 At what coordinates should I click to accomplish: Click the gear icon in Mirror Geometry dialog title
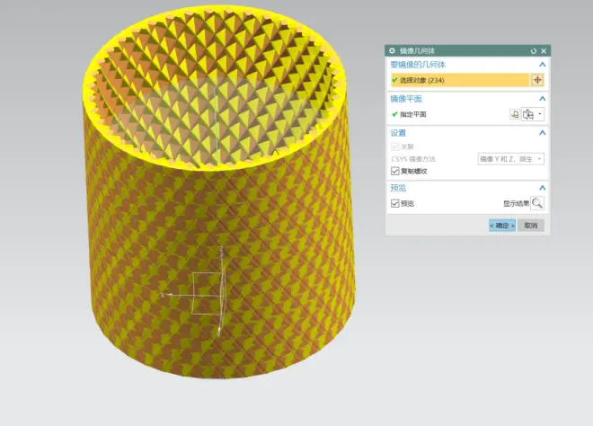pos(392,51)
